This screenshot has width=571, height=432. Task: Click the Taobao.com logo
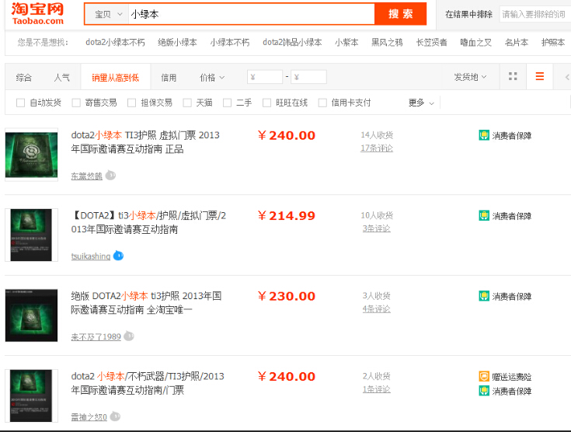coord(37,14)
